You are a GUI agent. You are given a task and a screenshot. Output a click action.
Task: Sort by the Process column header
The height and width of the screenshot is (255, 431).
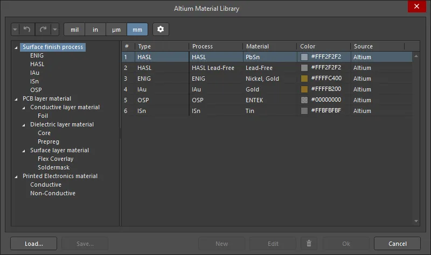216,46
